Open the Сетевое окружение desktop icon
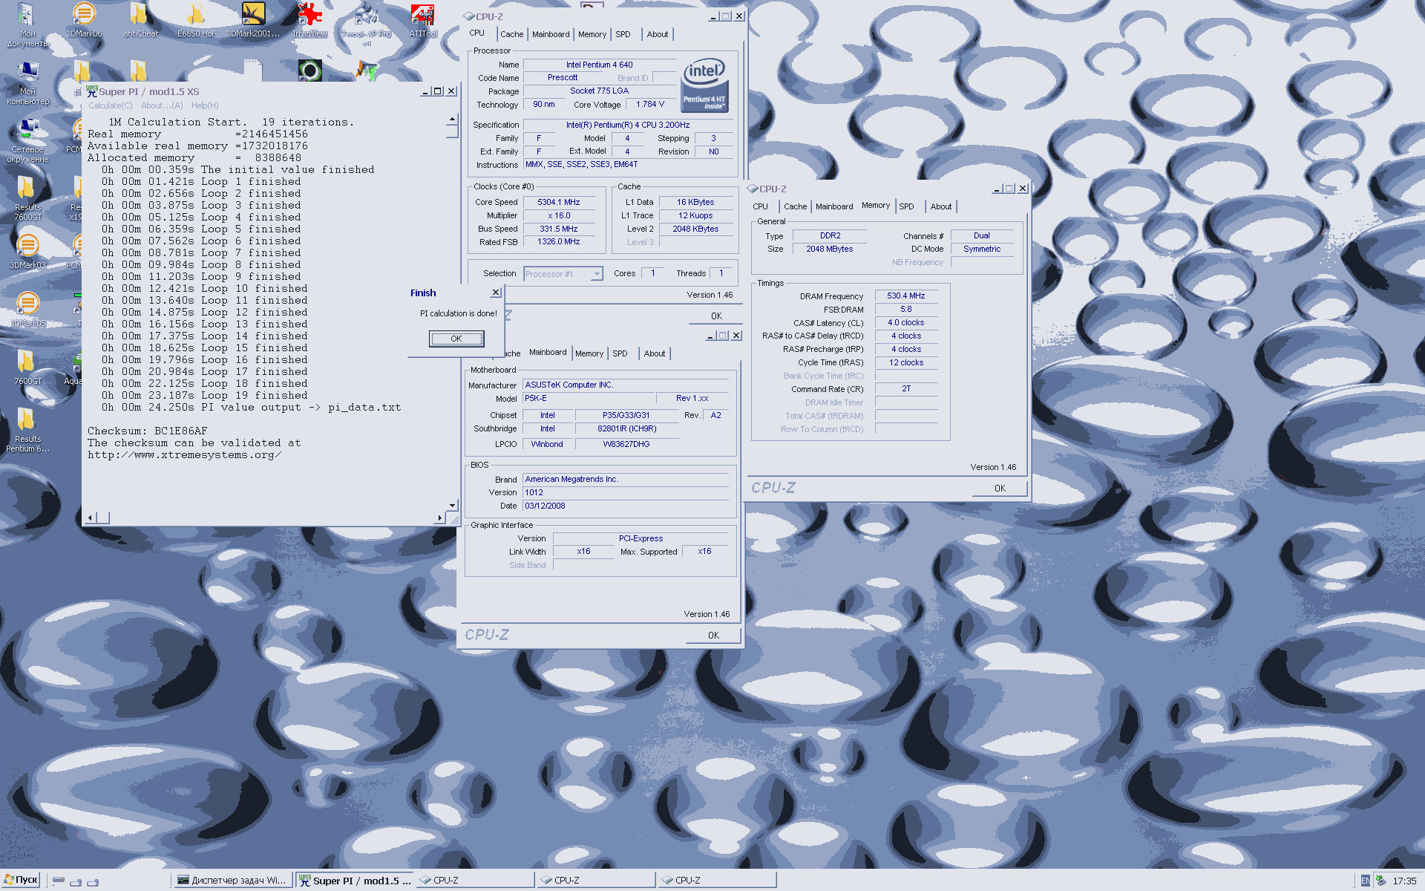Image resolution: width=1425 pixels, height=891 pixels. pyautogui.click(x=27, y=140)
